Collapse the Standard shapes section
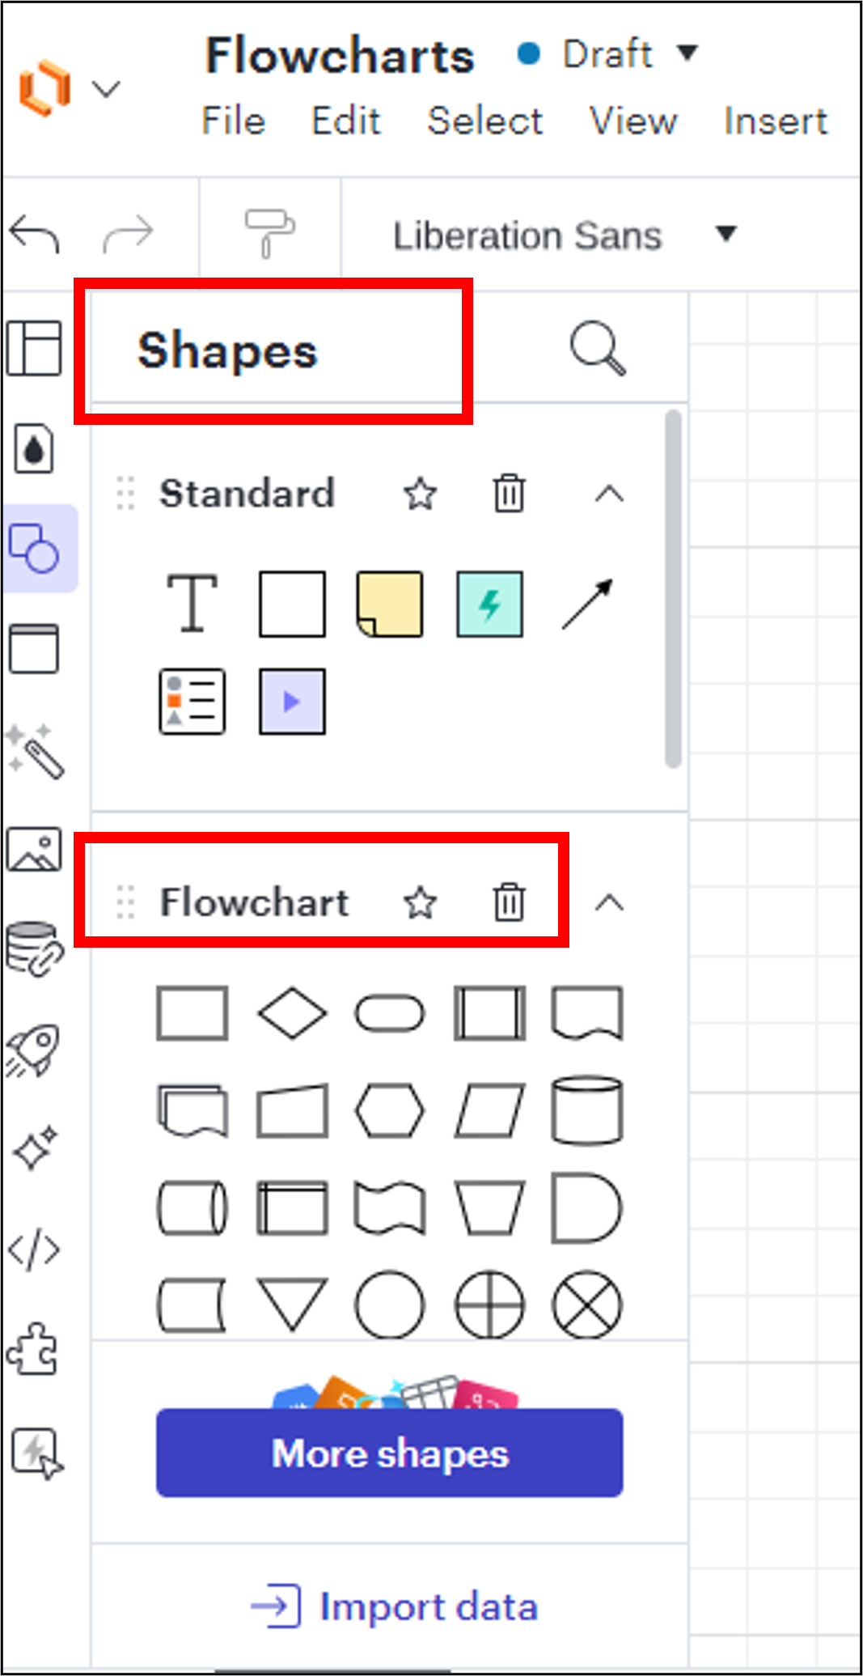 pyautogui.click(x=607, y=494)
